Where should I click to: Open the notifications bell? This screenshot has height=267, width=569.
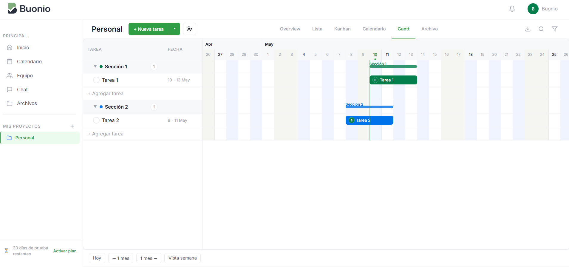[x=512, y=9]
